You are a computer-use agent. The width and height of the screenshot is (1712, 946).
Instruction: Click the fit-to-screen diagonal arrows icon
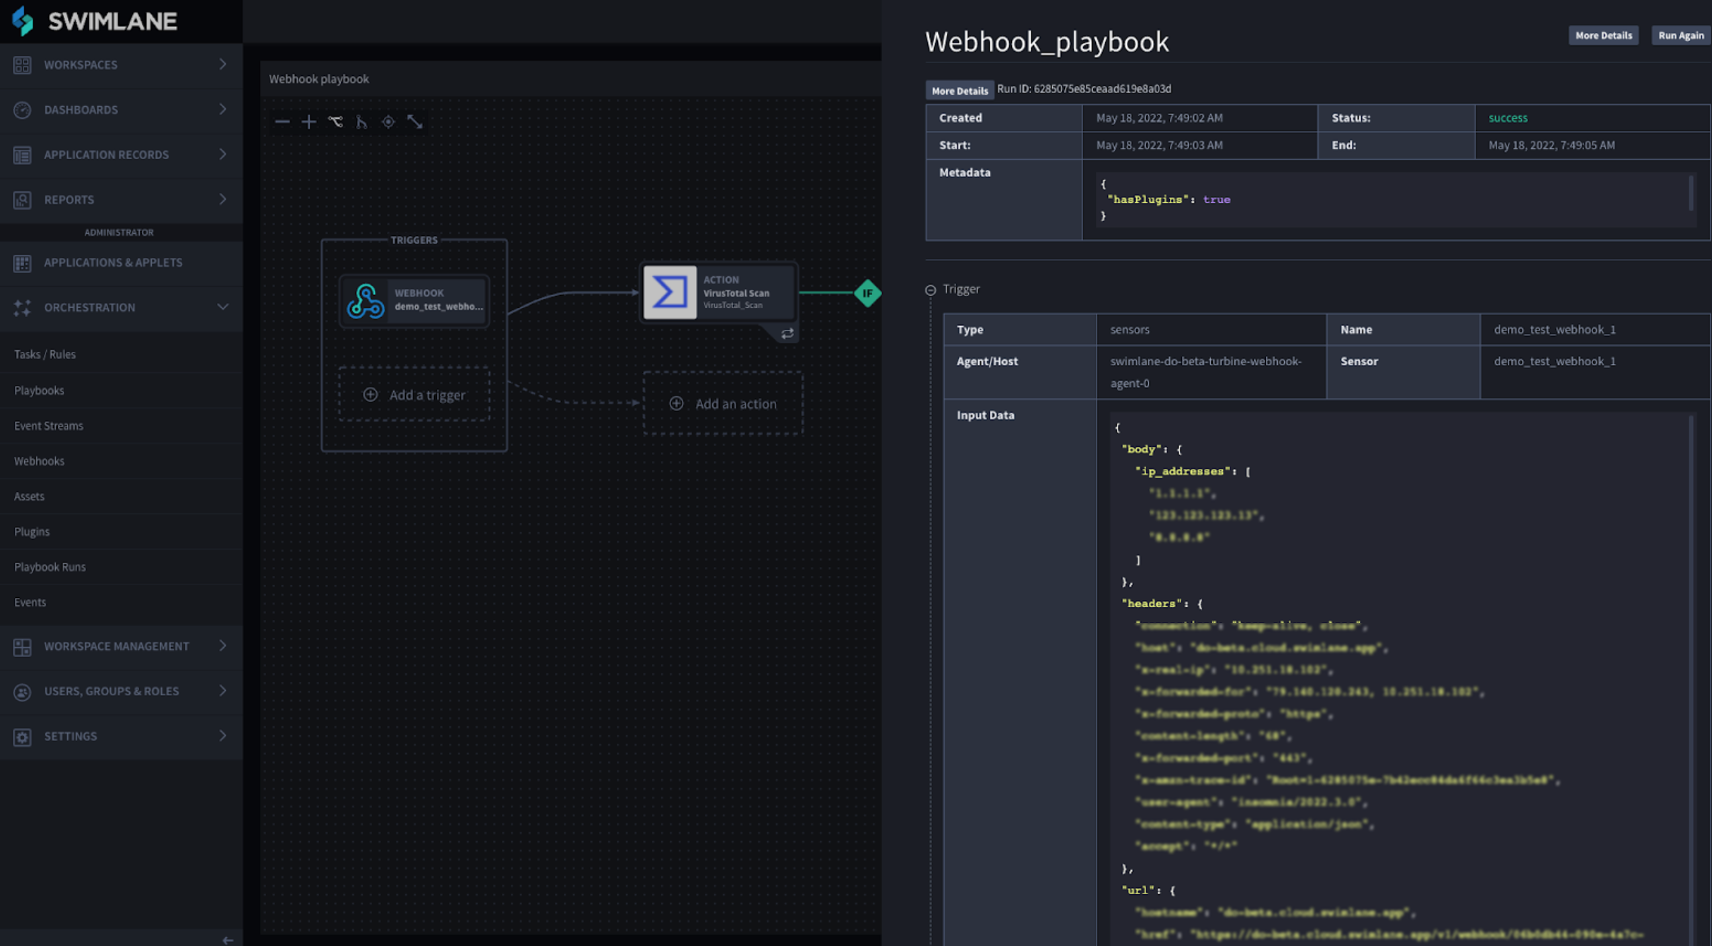tap(415, 122)
